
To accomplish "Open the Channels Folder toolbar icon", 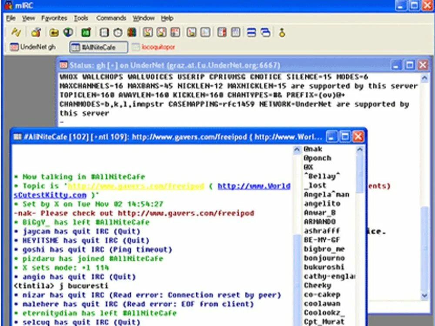I will (x=54, y=33).
